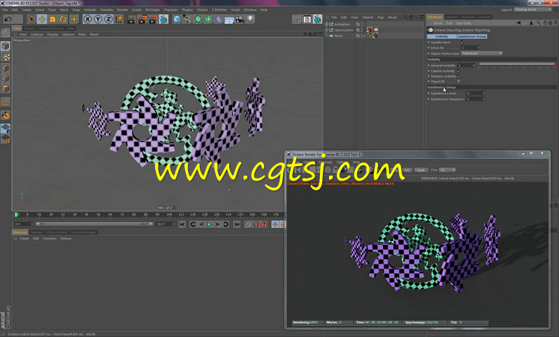Expand the OpenSubDiv object in tree
Screen dimensions: 559x337
326,30
